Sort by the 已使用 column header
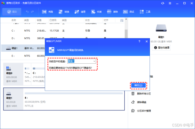The image size is (195, 129). (x=53, y=20)
